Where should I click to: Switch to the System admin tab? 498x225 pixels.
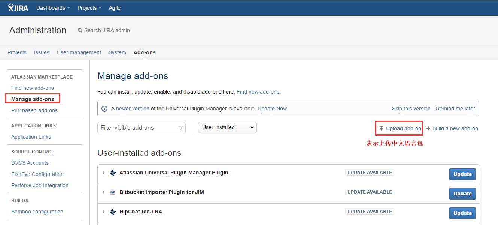click(x=117, y=52)
